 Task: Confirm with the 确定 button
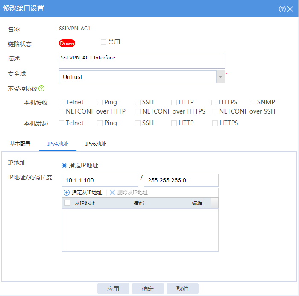[x=148, y=289]
